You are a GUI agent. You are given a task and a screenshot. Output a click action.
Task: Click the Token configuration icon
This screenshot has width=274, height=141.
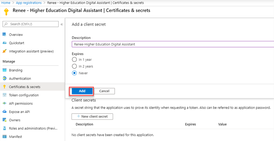pos(4,95)
